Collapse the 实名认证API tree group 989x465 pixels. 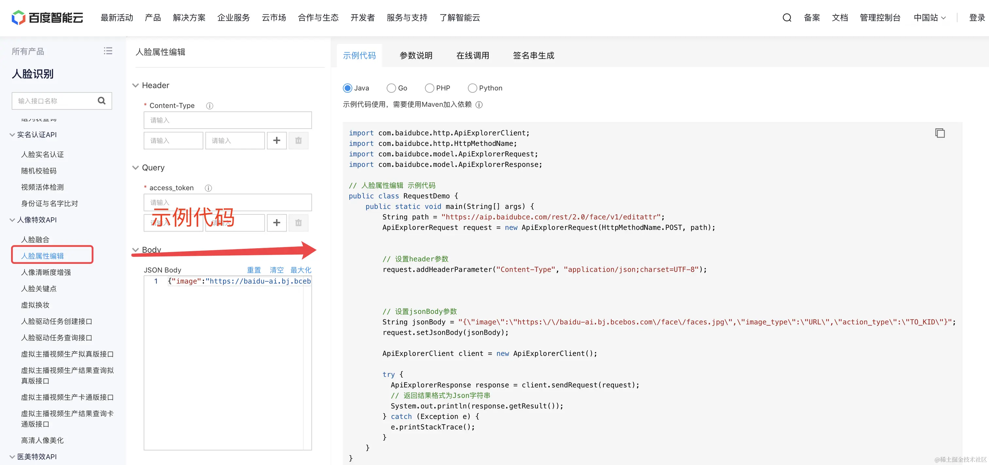[12, 135]
